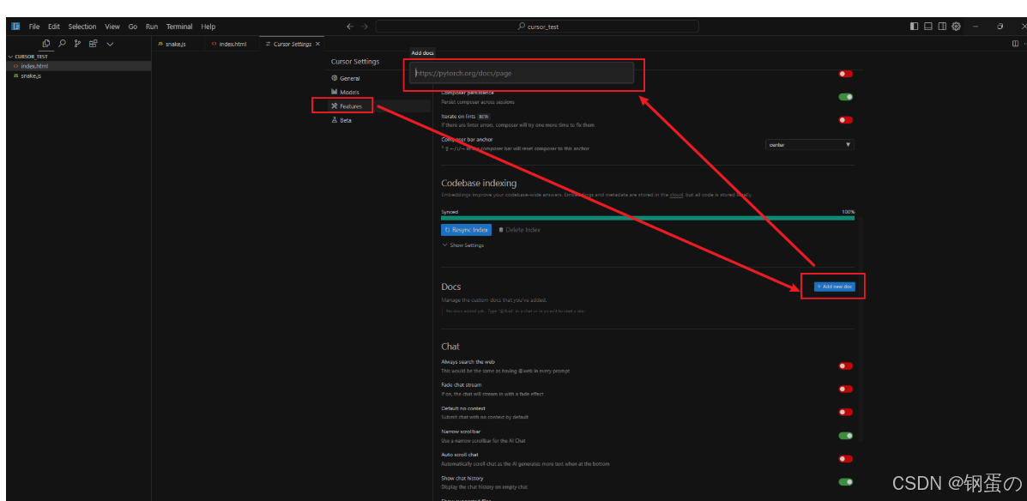This screenshot has width=1027, height=501.
Task: Go forward with the right arrow
Action: pos(365,27)
